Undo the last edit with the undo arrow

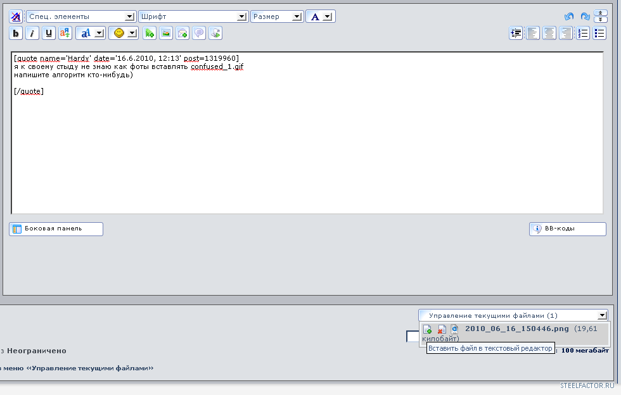(568, 16)
